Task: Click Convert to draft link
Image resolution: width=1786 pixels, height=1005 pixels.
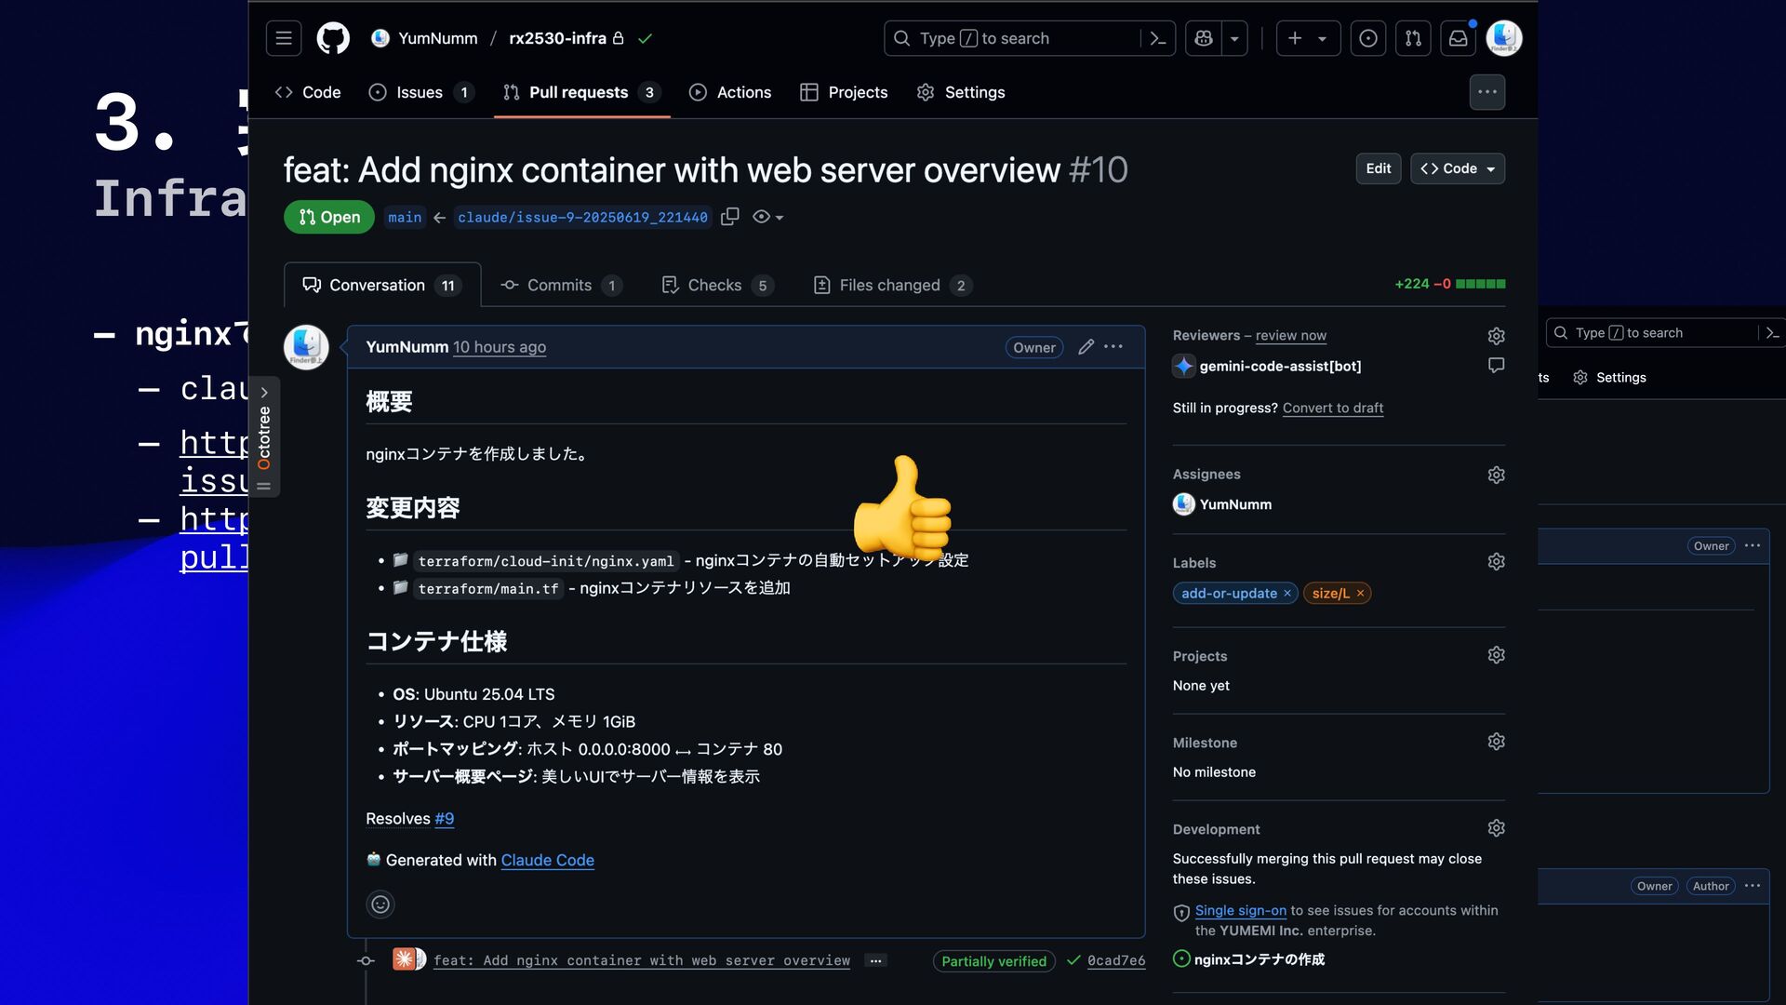Action: (x=1333, y=408)
